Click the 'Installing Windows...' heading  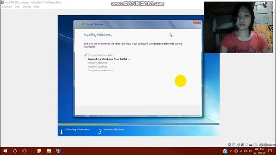tap(98, 34)
